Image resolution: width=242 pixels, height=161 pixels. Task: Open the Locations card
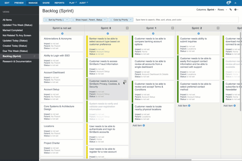pos(62,131)
